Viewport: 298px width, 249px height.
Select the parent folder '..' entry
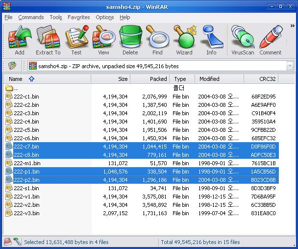[11, 88]
